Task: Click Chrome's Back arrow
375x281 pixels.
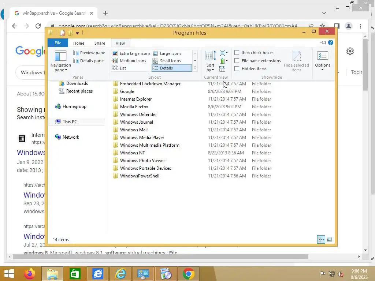Action: [x=15, y=26]
